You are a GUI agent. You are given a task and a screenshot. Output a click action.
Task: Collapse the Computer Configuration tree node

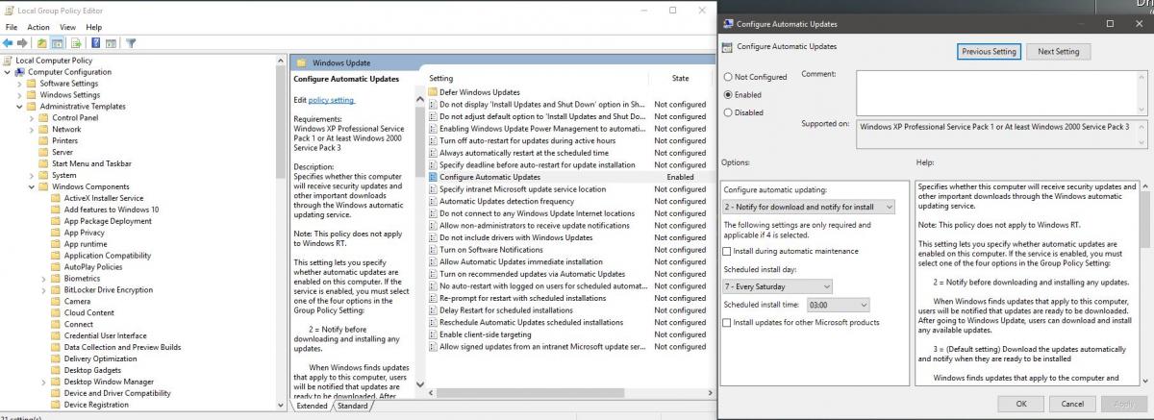[8, 72]
